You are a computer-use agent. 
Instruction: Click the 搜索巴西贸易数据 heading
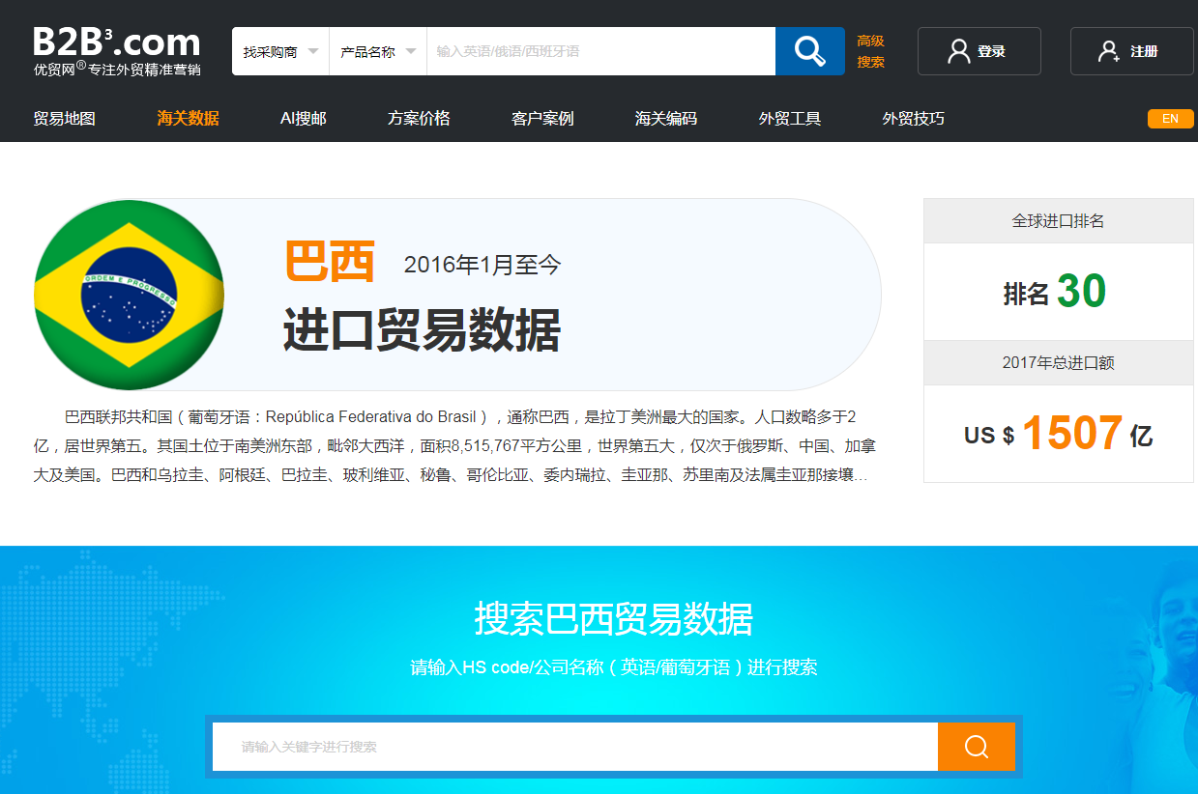(614, 618)
